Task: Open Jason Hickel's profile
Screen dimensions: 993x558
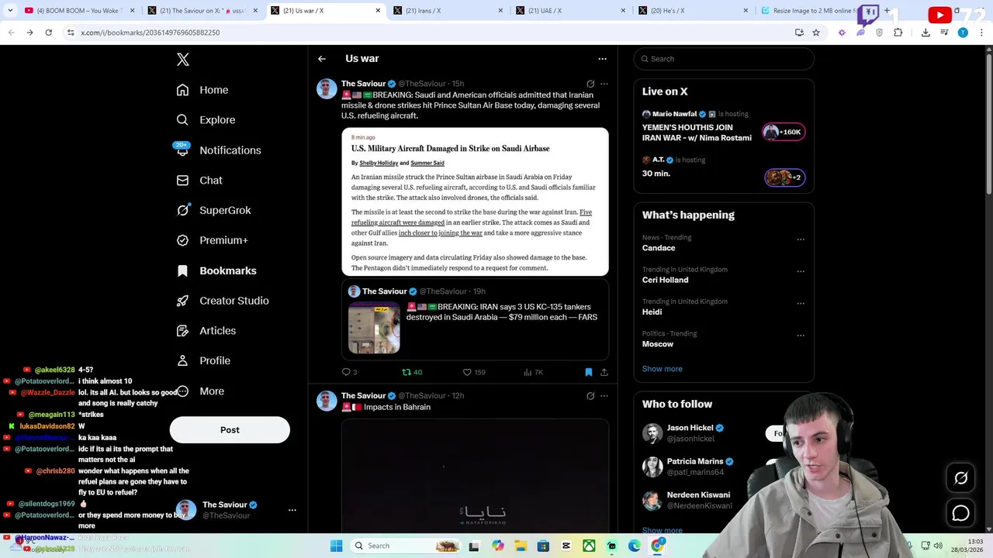Action: 690,428
